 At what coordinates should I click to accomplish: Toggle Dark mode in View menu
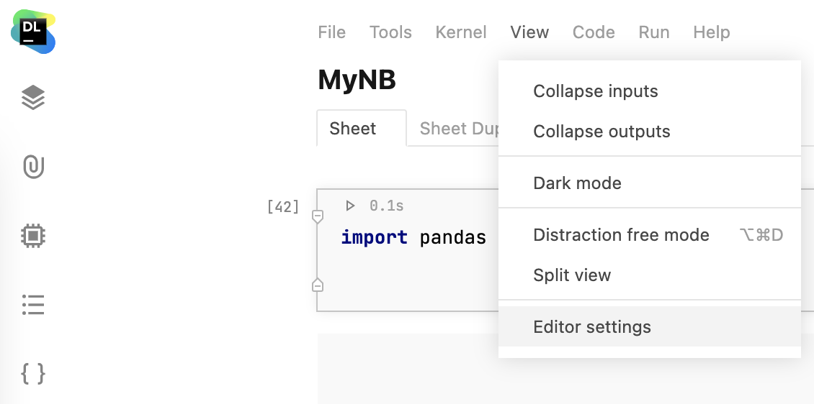point(577,183)
